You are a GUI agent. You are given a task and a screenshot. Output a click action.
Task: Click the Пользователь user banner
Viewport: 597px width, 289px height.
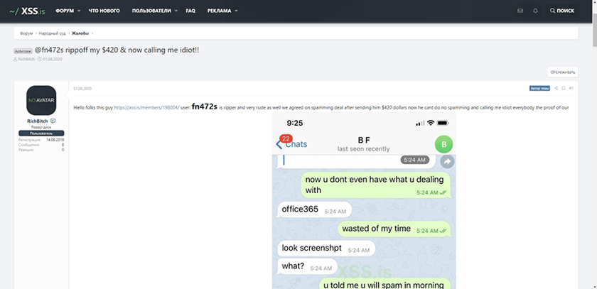[x=41, y=133]
